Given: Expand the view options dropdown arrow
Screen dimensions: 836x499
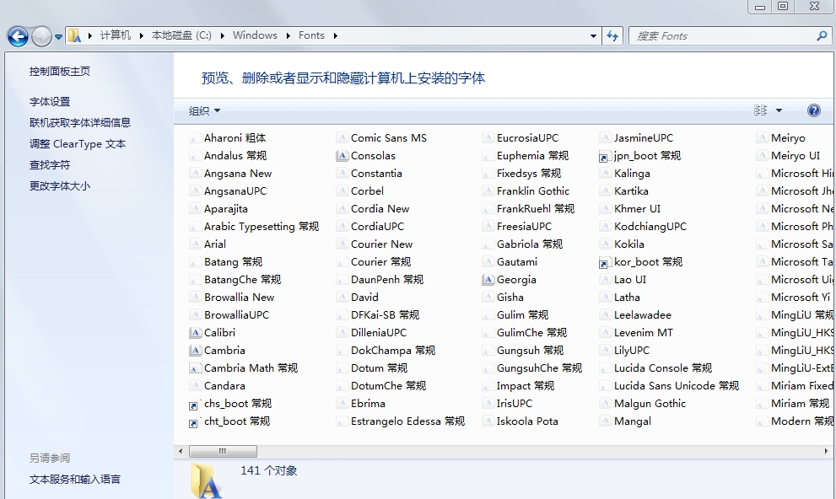Looking at the screenshot, I should (779, 110).
